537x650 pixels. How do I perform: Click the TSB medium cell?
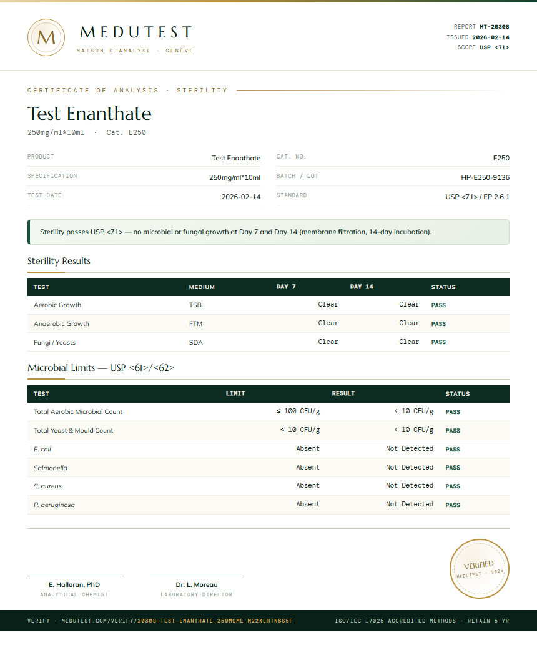(x=195, y=305)
